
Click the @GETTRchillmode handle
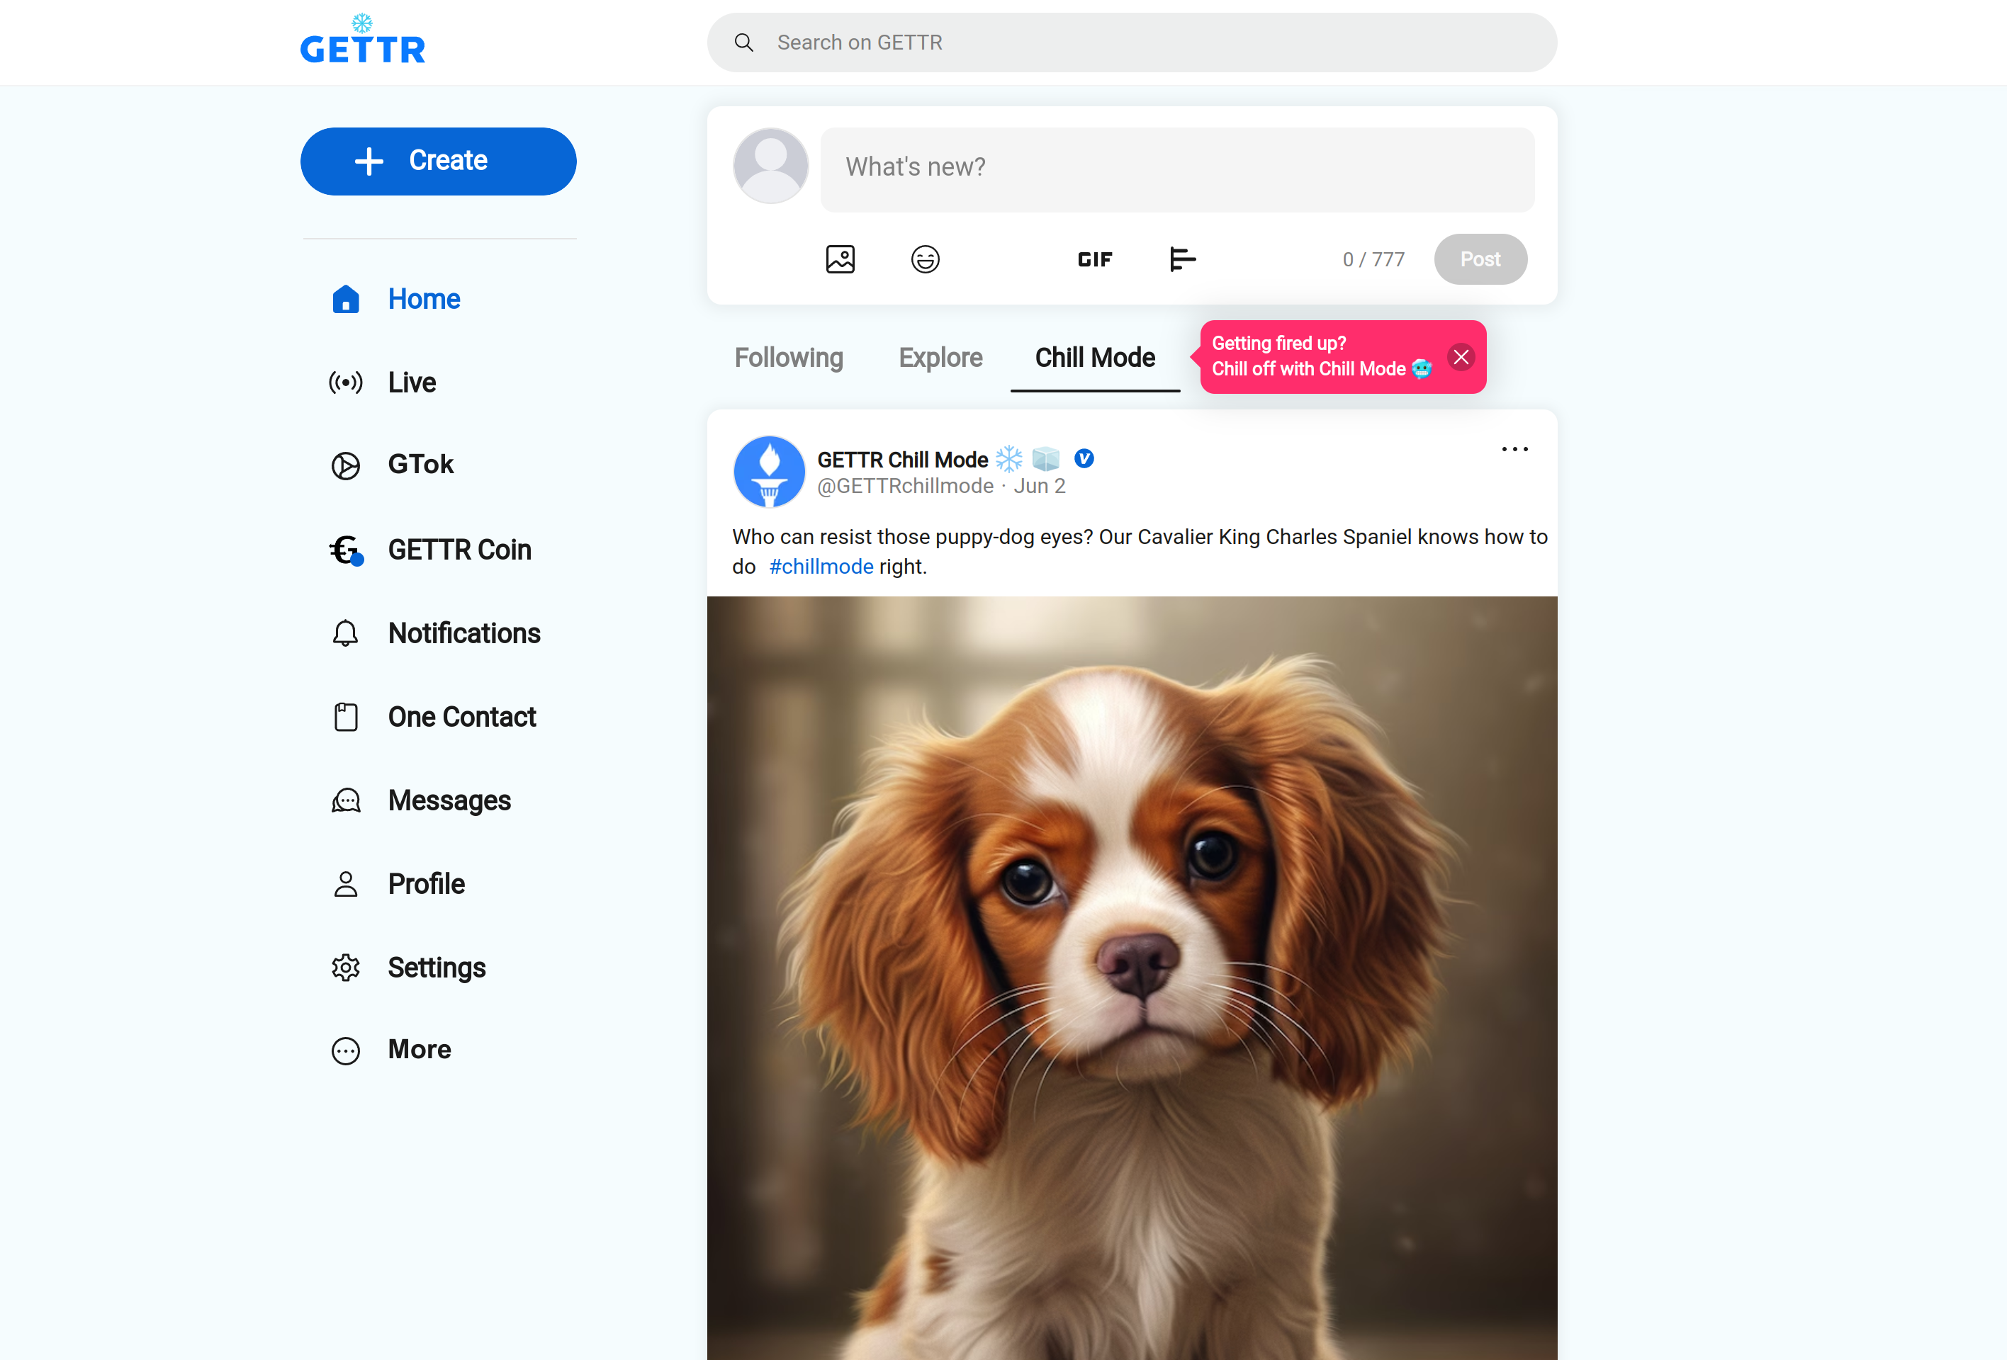(x=905, y=487)
